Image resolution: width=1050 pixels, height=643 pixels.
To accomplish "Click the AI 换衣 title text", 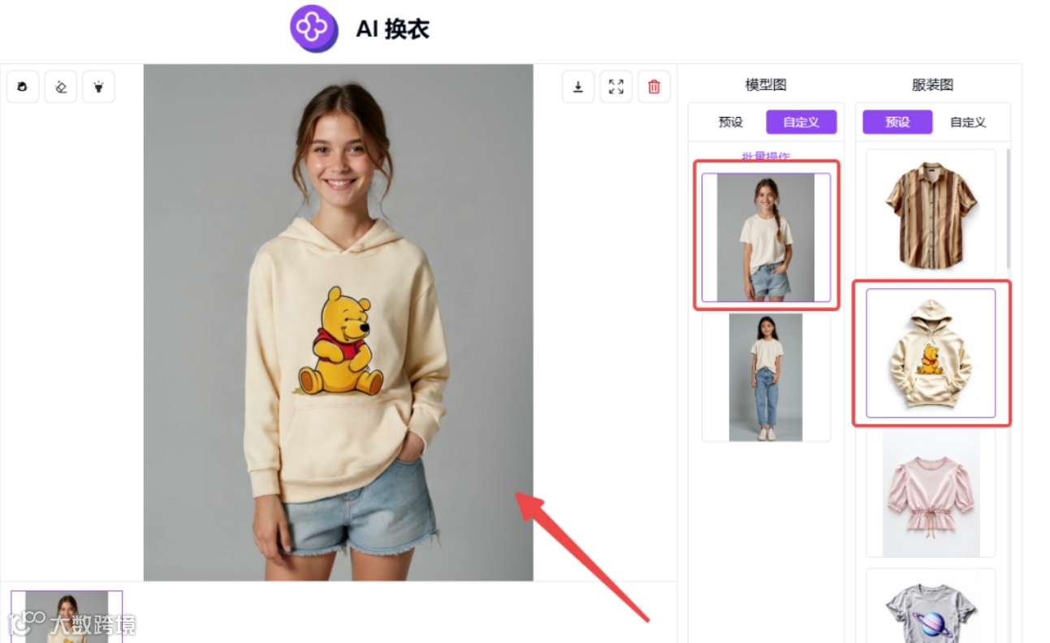I will coord(392,29).
